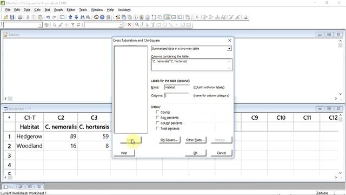The image size is (346, 195).
Task: Open a project with the folder icon
Action: (x=6, y=17)
